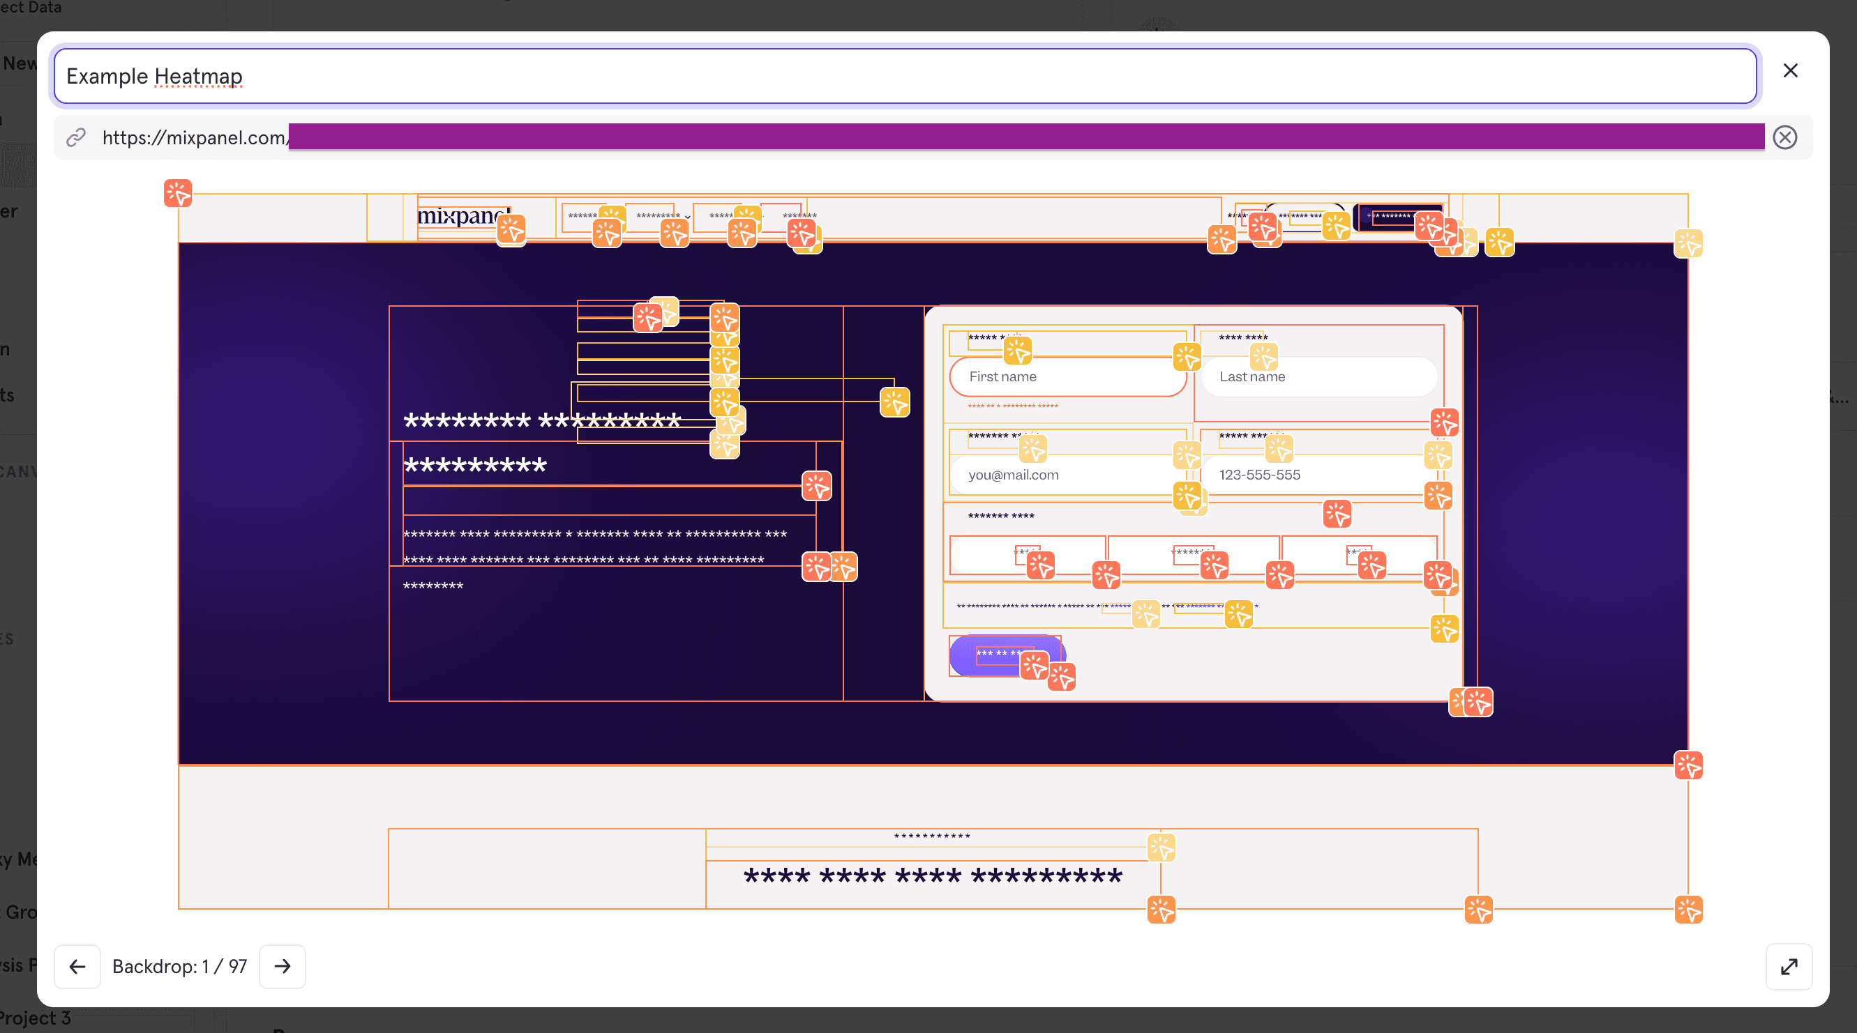Viewport: 1857px width, 1033px height.
Task: Click the click marker over the Last name field
Action: pyautogui.click(x=1265, y=358)
